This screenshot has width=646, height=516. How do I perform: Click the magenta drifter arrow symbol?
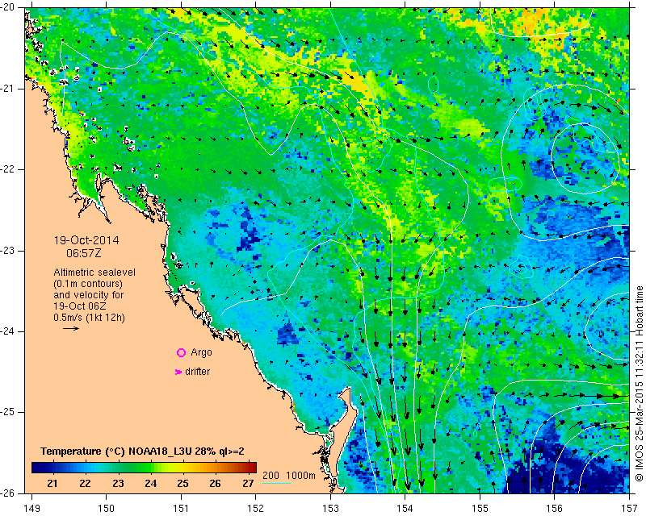[x=178, y=372]
